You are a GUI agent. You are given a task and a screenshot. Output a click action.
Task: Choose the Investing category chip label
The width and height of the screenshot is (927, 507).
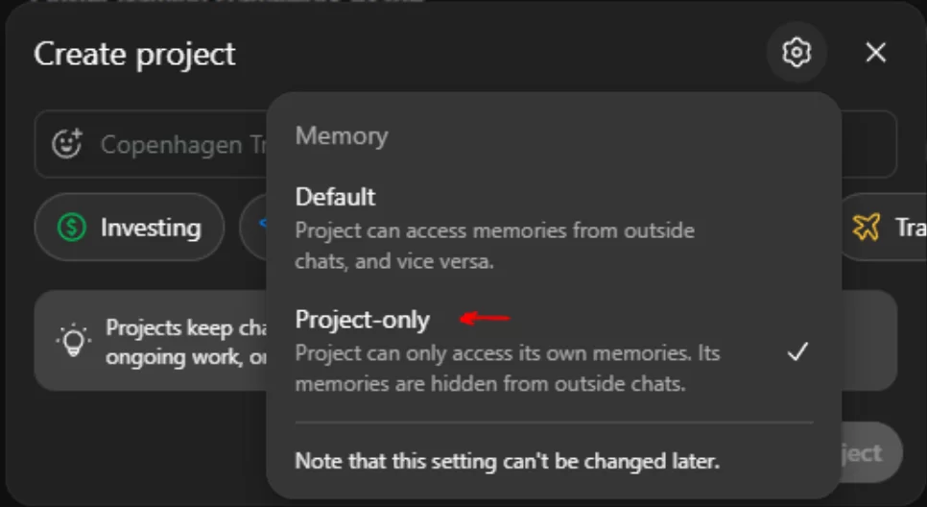151,228
